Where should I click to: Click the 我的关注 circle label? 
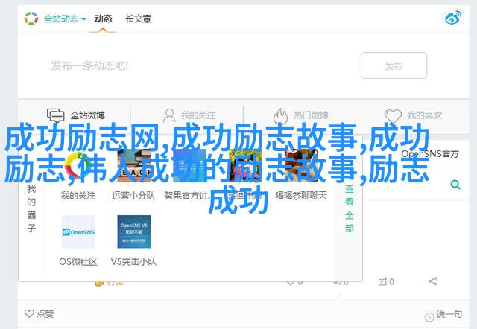pos(78,196)
